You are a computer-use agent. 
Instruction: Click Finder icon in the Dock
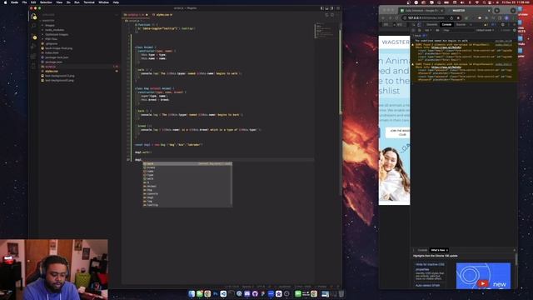192,294
